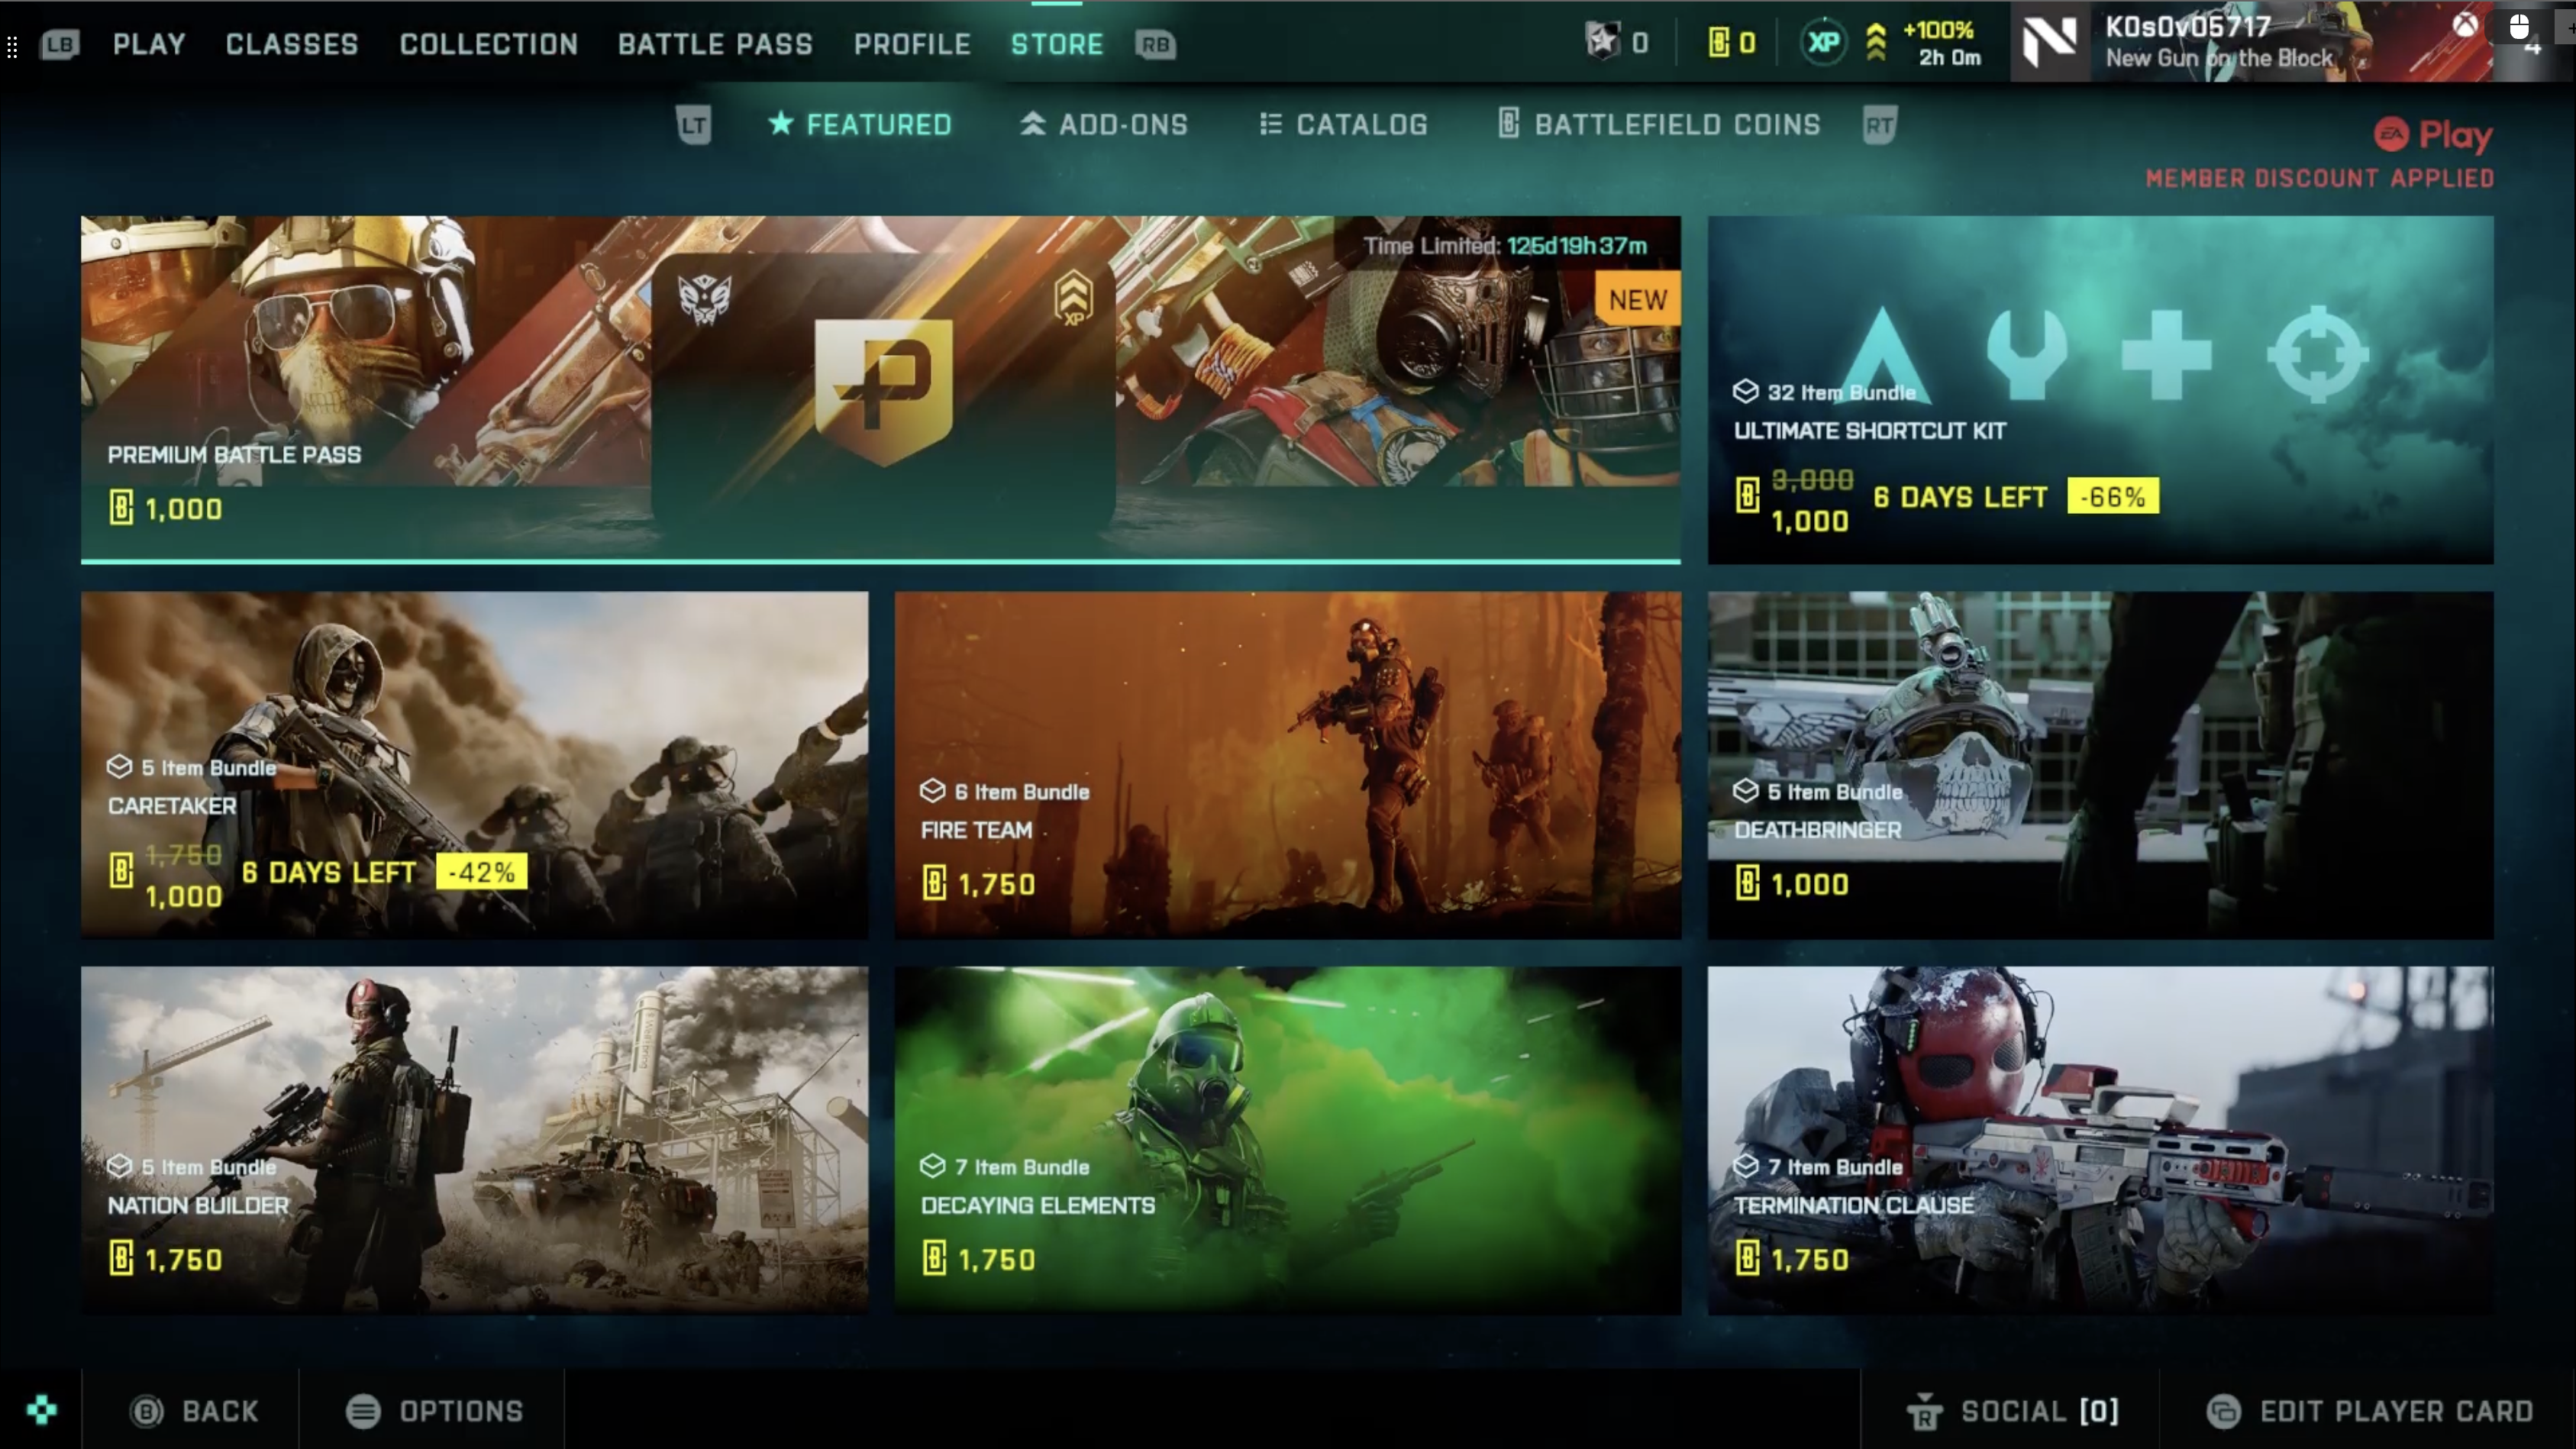
Task: Click the 32 Item Bundle box icon
Action: pyautogui.click(x=1745, y=391)
